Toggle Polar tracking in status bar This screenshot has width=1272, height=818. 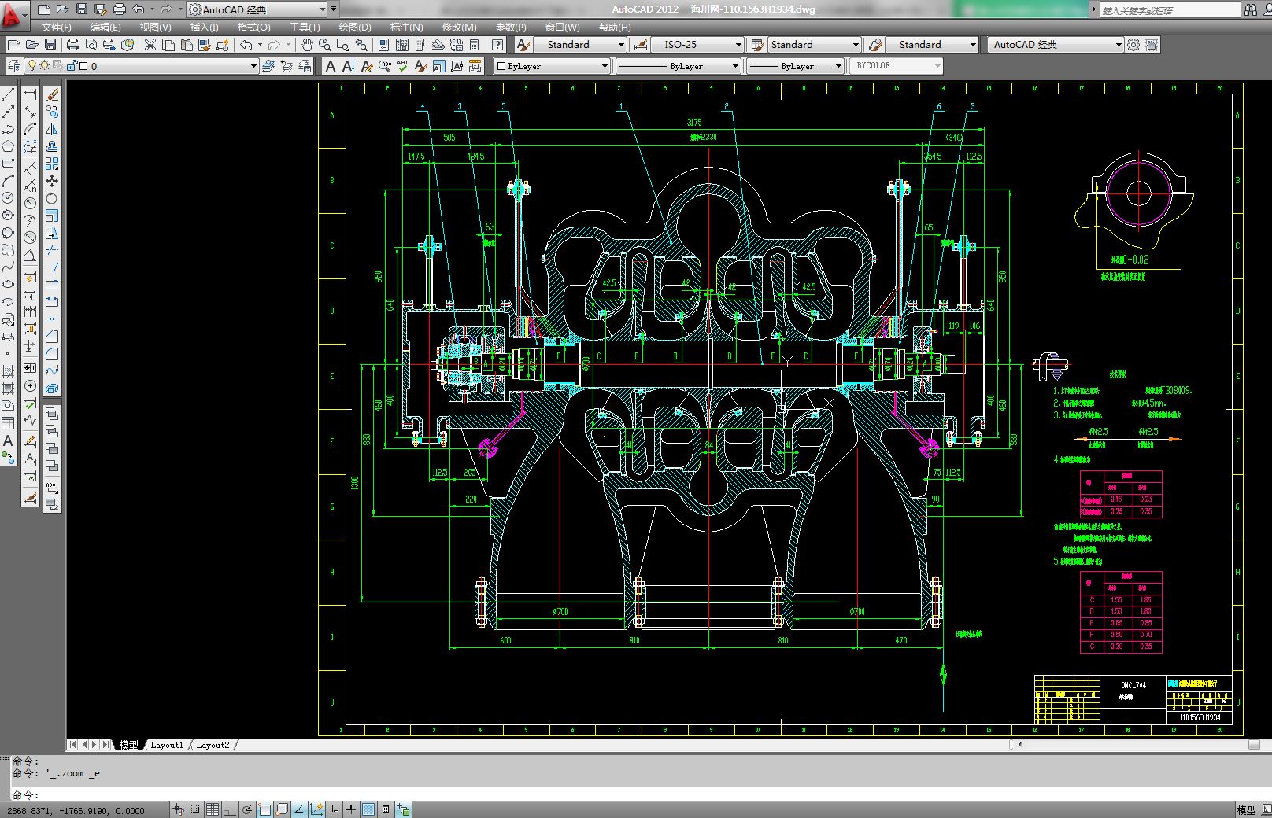[x=247, y=809]
